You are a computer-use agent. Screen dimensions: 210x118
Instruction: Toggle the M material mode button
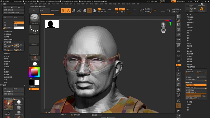116,9
